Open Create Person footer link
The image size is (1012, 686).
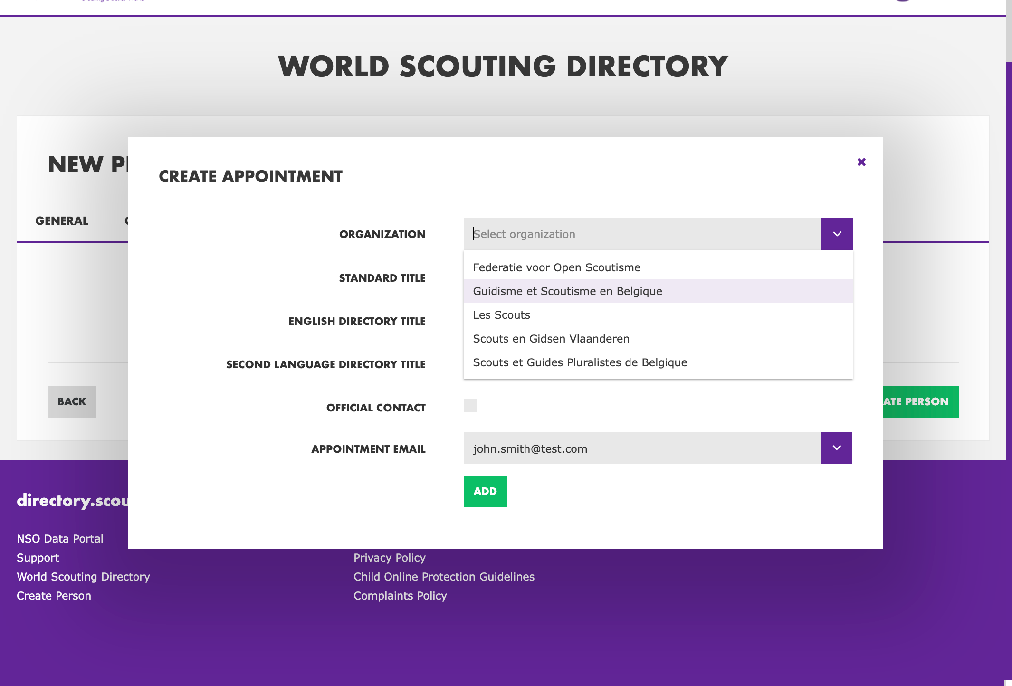point(54,596)
